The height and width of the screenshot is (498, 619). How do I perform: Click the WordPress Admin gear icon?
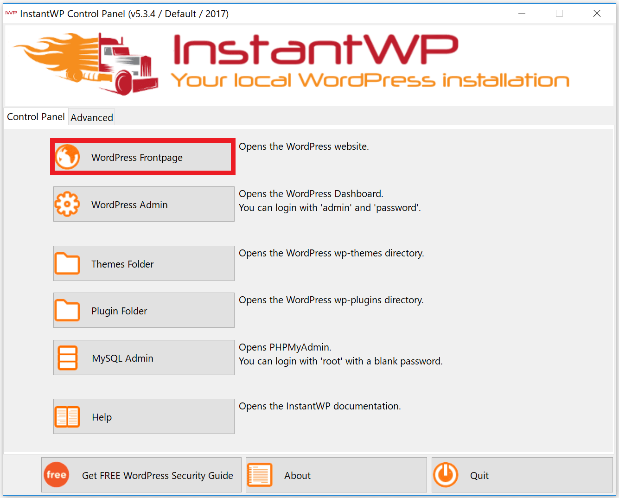(67, 204)
